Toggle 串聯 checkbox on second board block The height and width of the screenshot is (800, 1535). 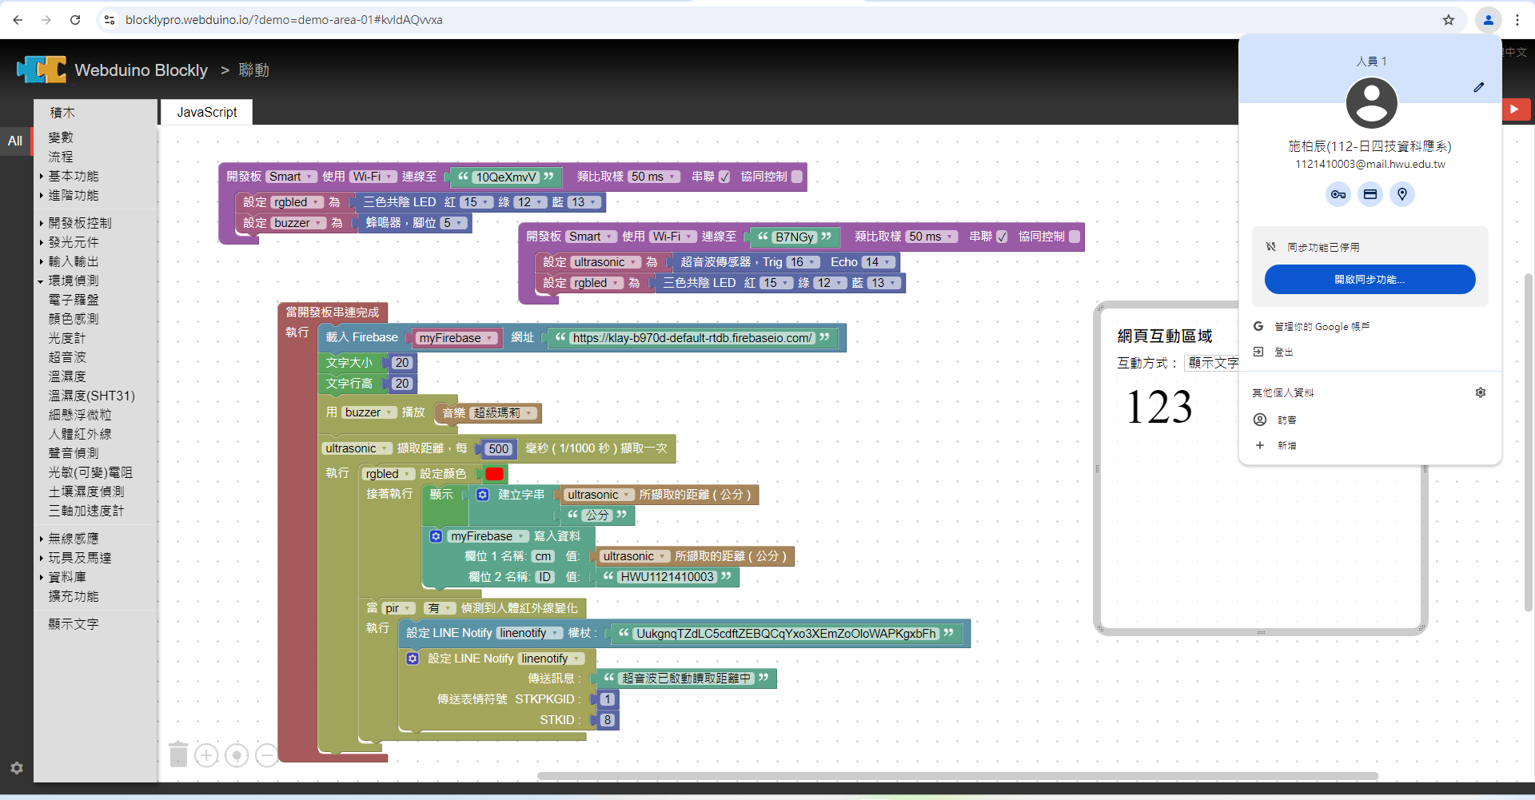pyautogui.click(x=1002, y=237)
